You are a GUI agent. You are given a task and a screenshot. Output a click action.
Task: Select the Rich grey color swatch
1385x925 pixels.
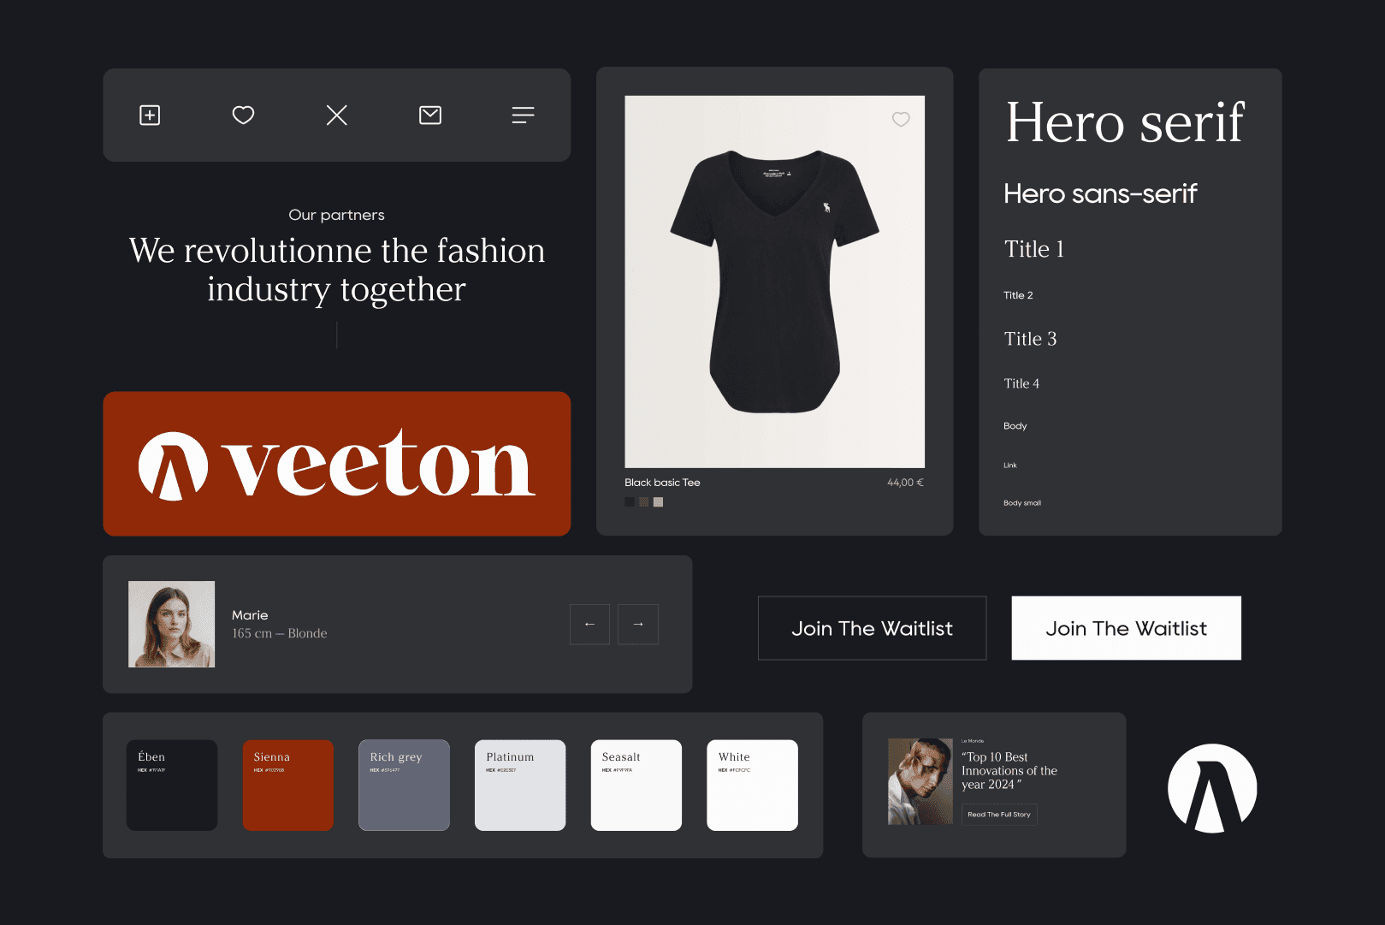pos(404,785)
